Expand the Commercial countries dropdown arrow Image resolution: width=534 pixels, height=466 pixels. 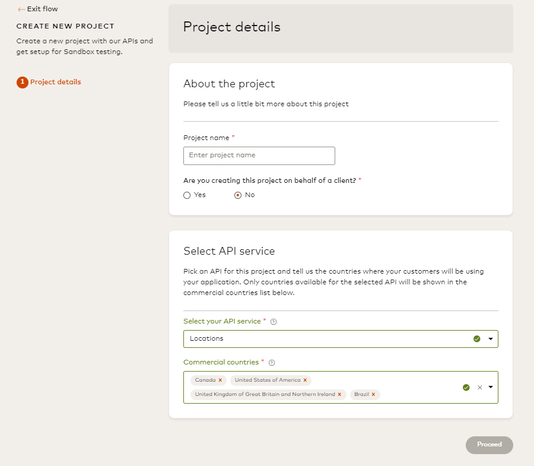[x=491, y=387]
